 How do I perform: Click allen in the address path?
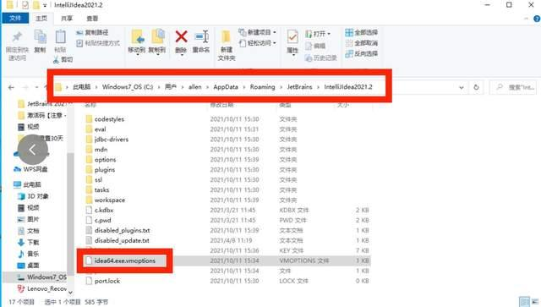(195, 87)
